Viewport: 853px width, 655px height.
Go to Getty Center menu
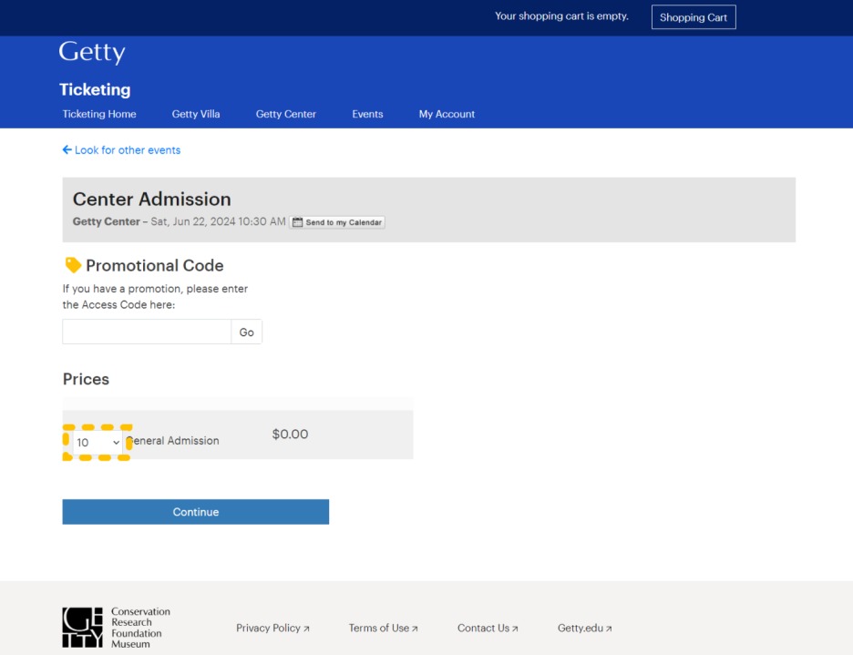tap(285, 114)
